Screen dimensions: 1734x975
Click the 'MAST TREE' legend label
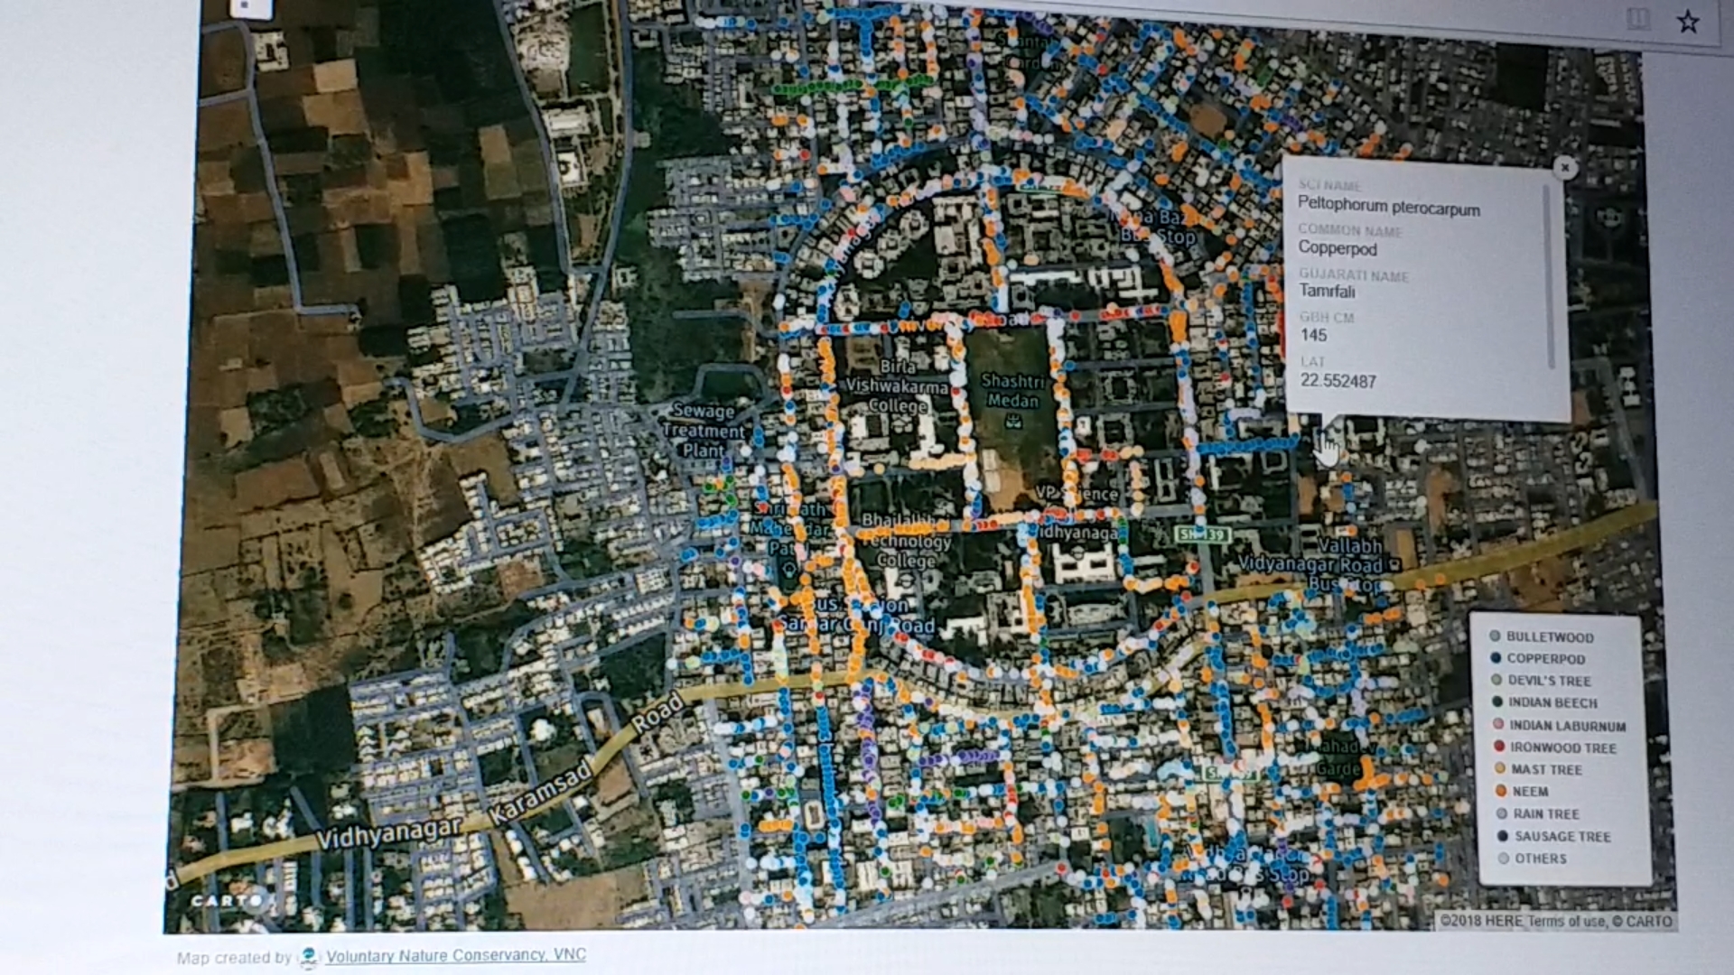coord(1546,770)
